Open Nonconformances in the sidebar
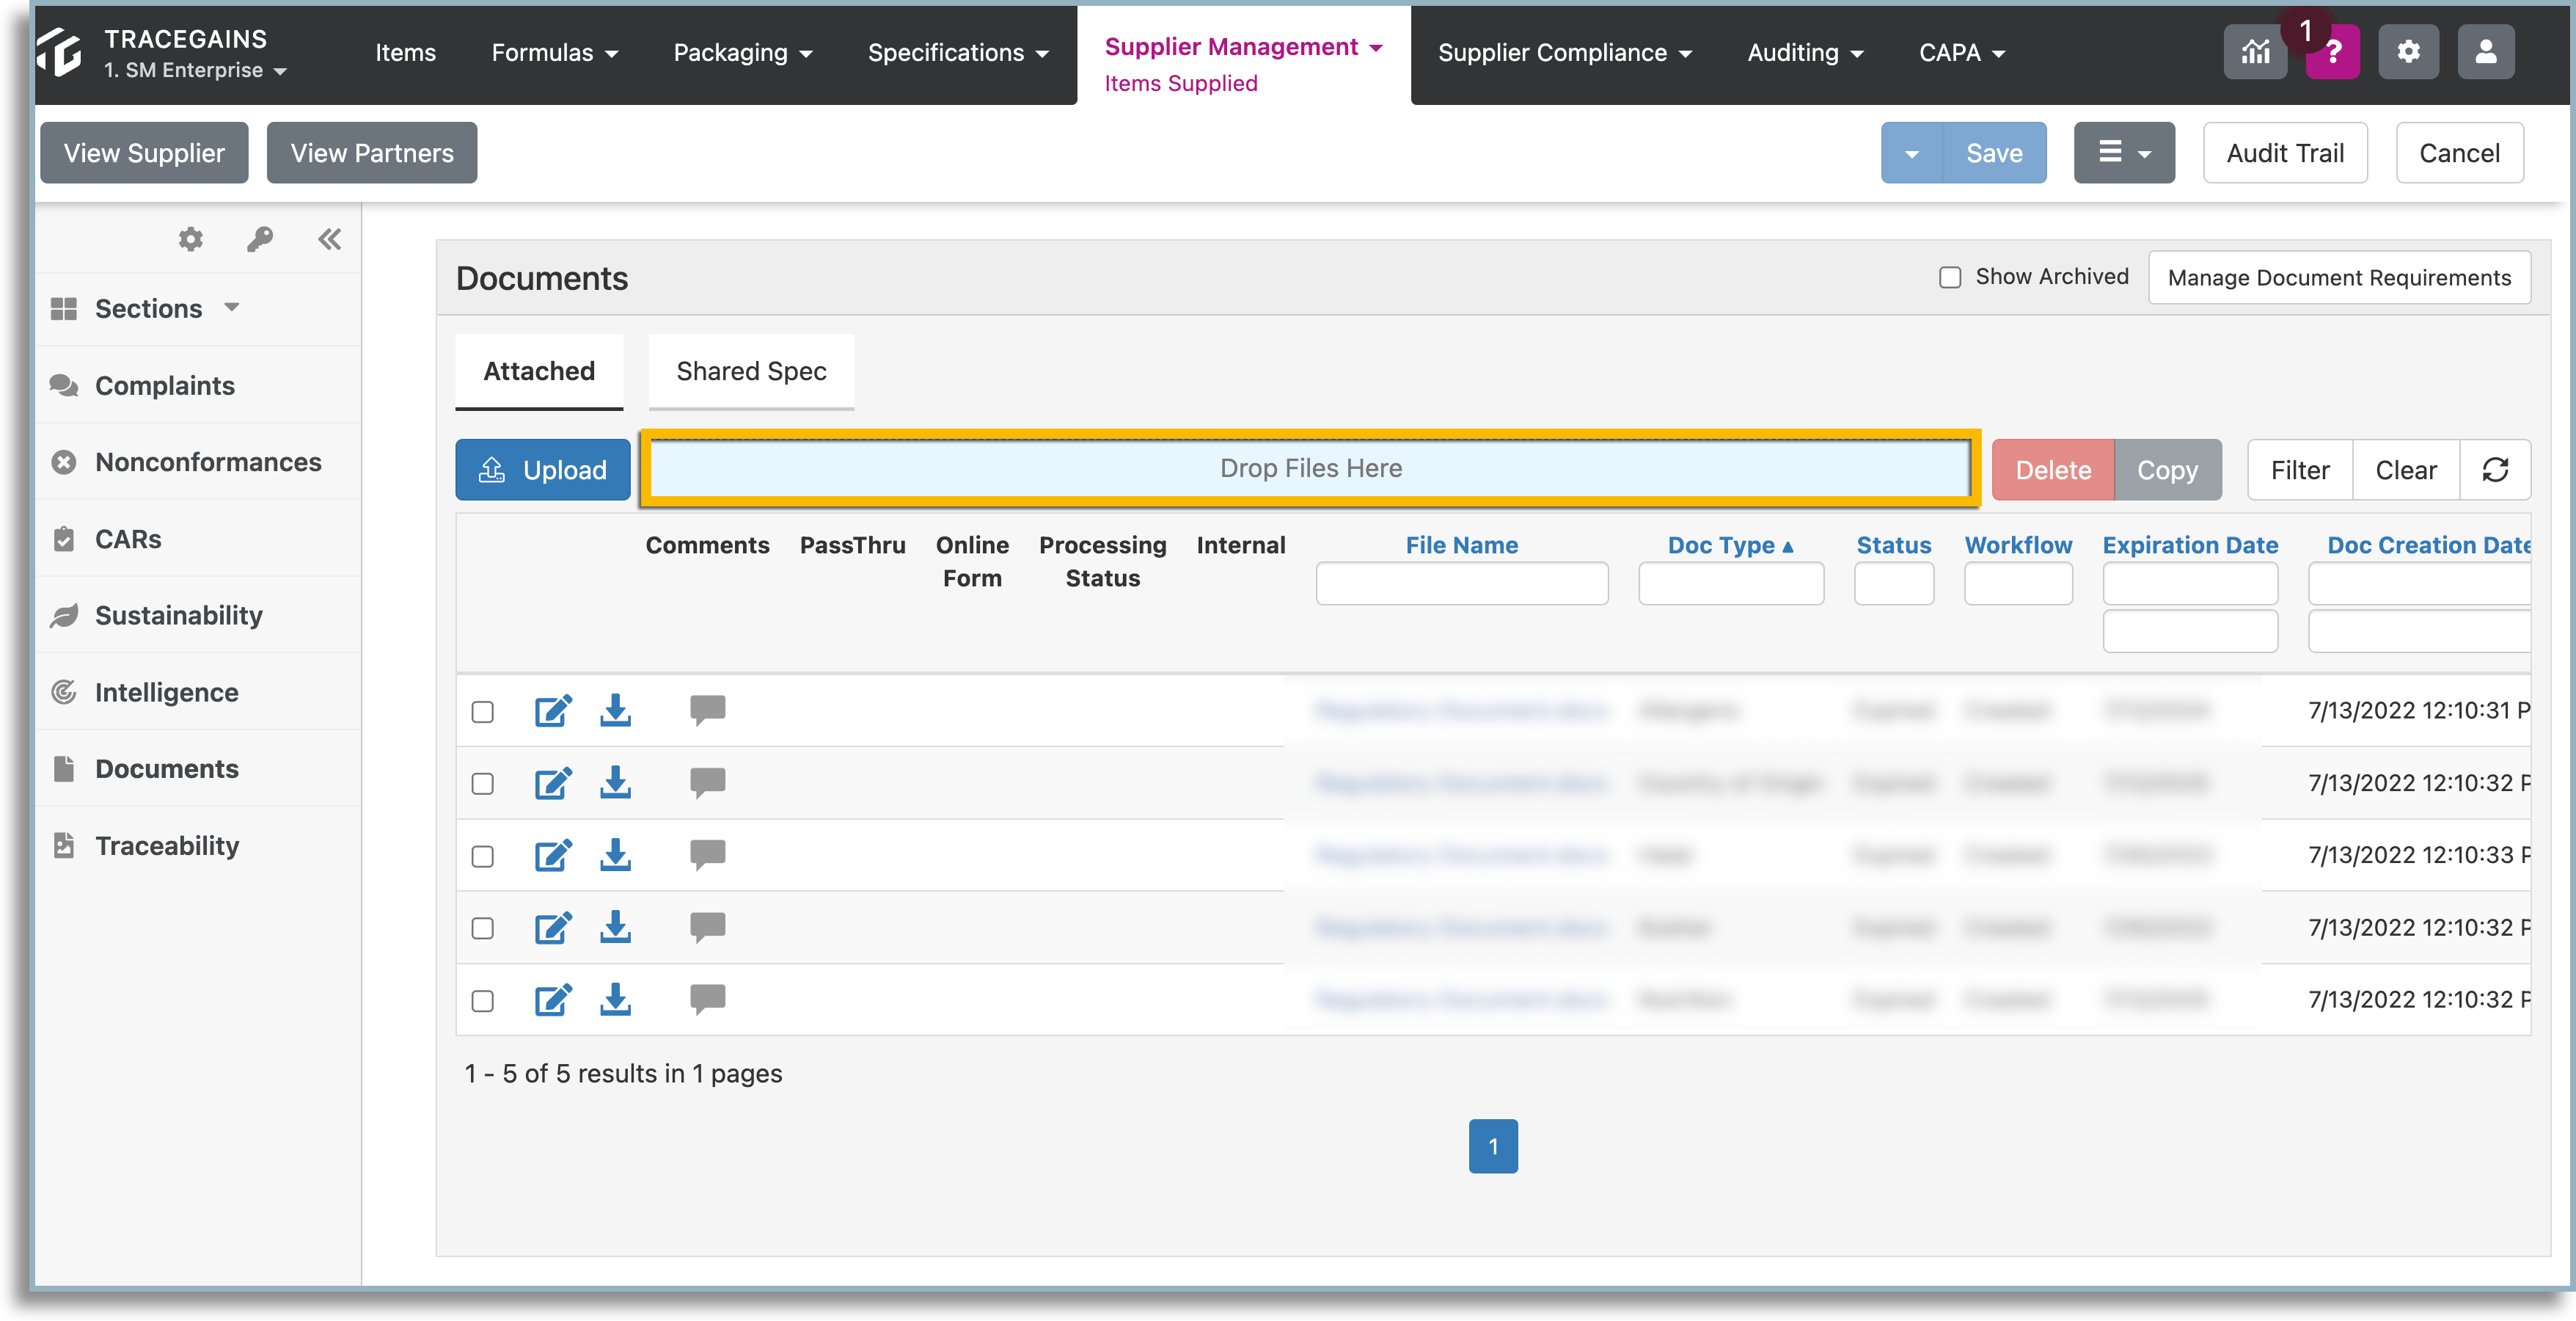 pos(208,462)
